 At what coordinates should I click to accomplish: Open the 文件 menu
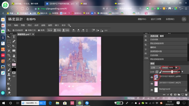[9, 25]
